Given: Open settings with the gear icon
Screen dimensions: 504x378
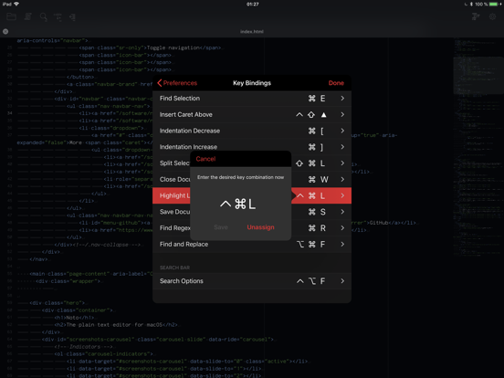Looking at the screenshot, I should (x=492, y=16).
